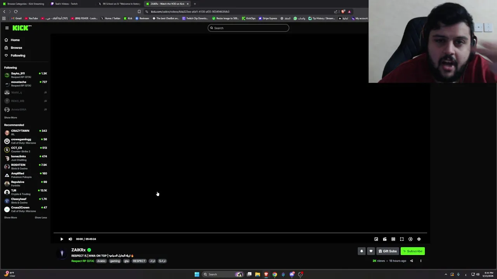Open mini player mode button

385,239
